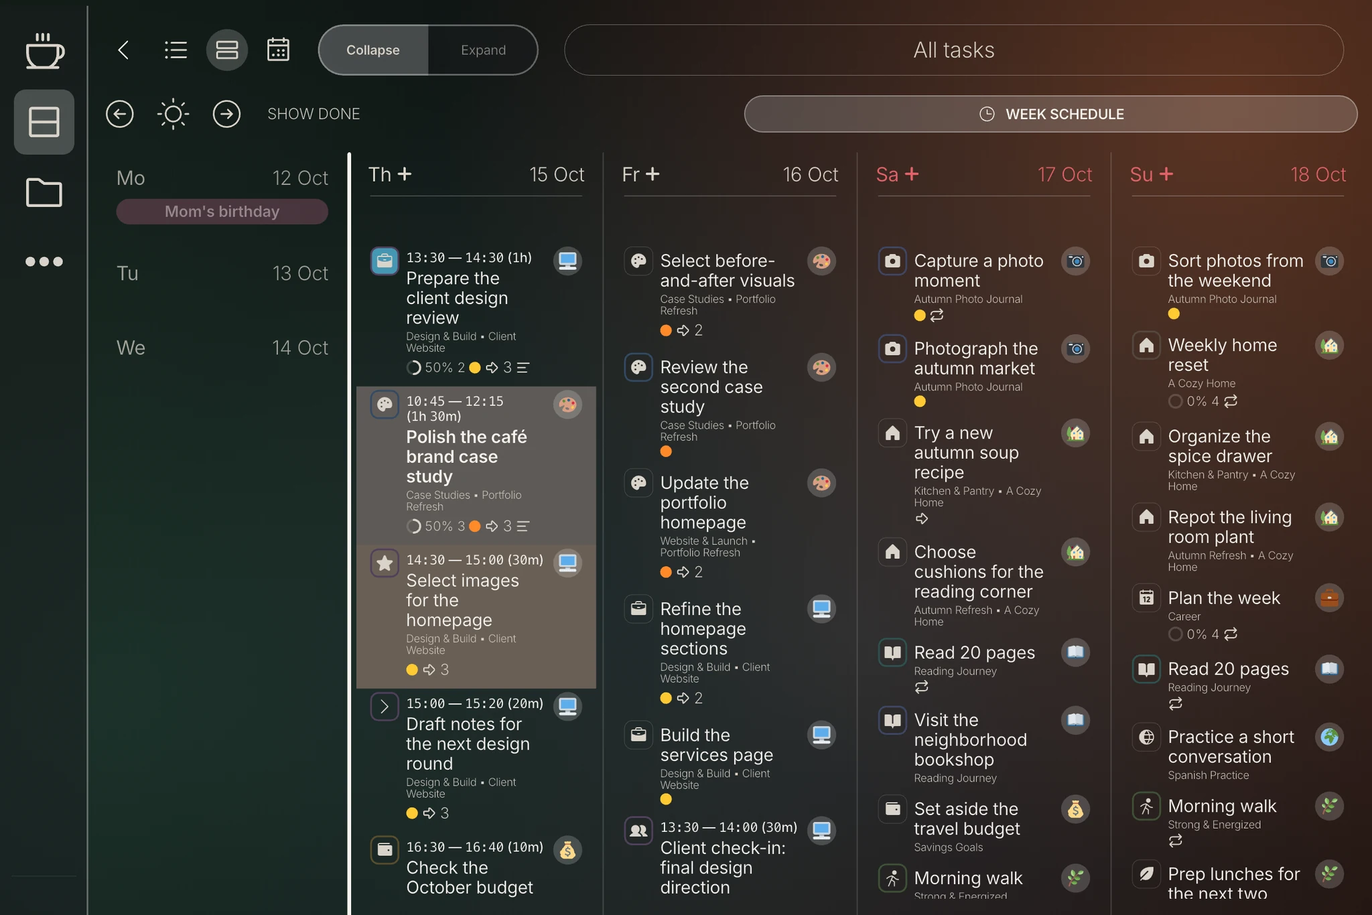Go to next week arrow
Viewport: 1372px width, 915px height.
pyautogui.click(x=226, y=114)
